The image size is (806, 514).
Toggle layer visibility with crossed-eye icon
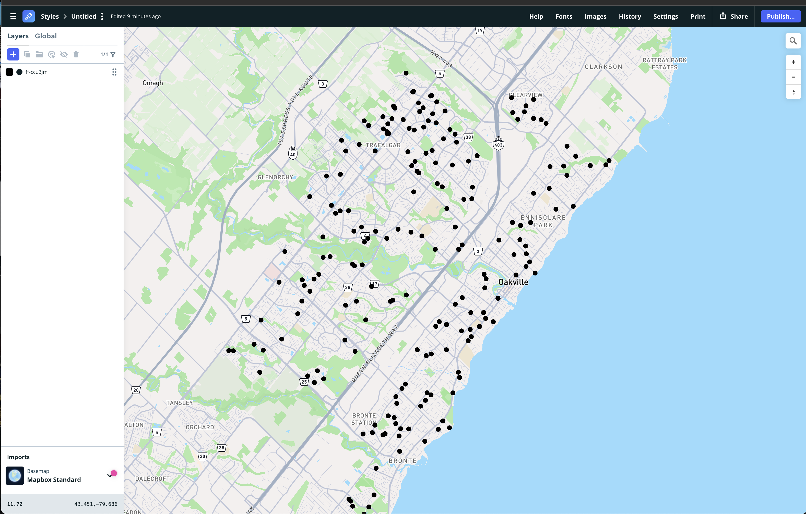[64, 55]
